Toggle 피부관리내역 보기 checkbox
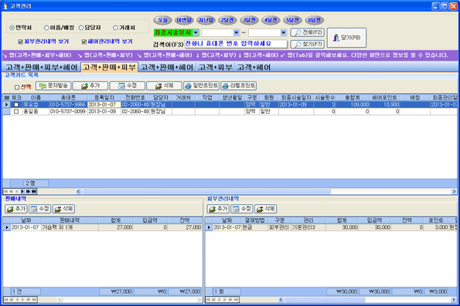 [21, 42]
